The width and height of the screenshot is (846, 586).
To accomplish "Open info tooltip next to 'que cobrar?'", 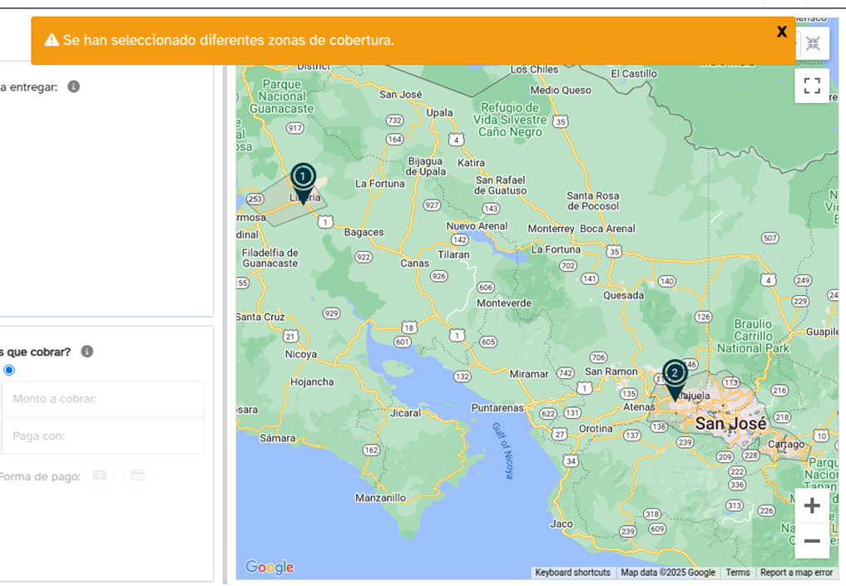I will (87, 352).
